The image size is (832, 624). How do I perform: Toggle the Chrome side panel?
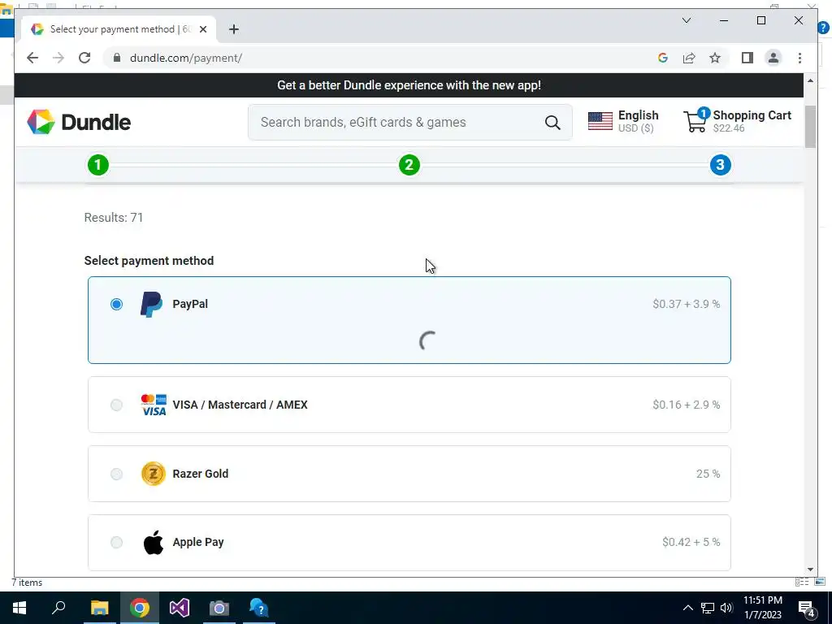click(747, 58)
